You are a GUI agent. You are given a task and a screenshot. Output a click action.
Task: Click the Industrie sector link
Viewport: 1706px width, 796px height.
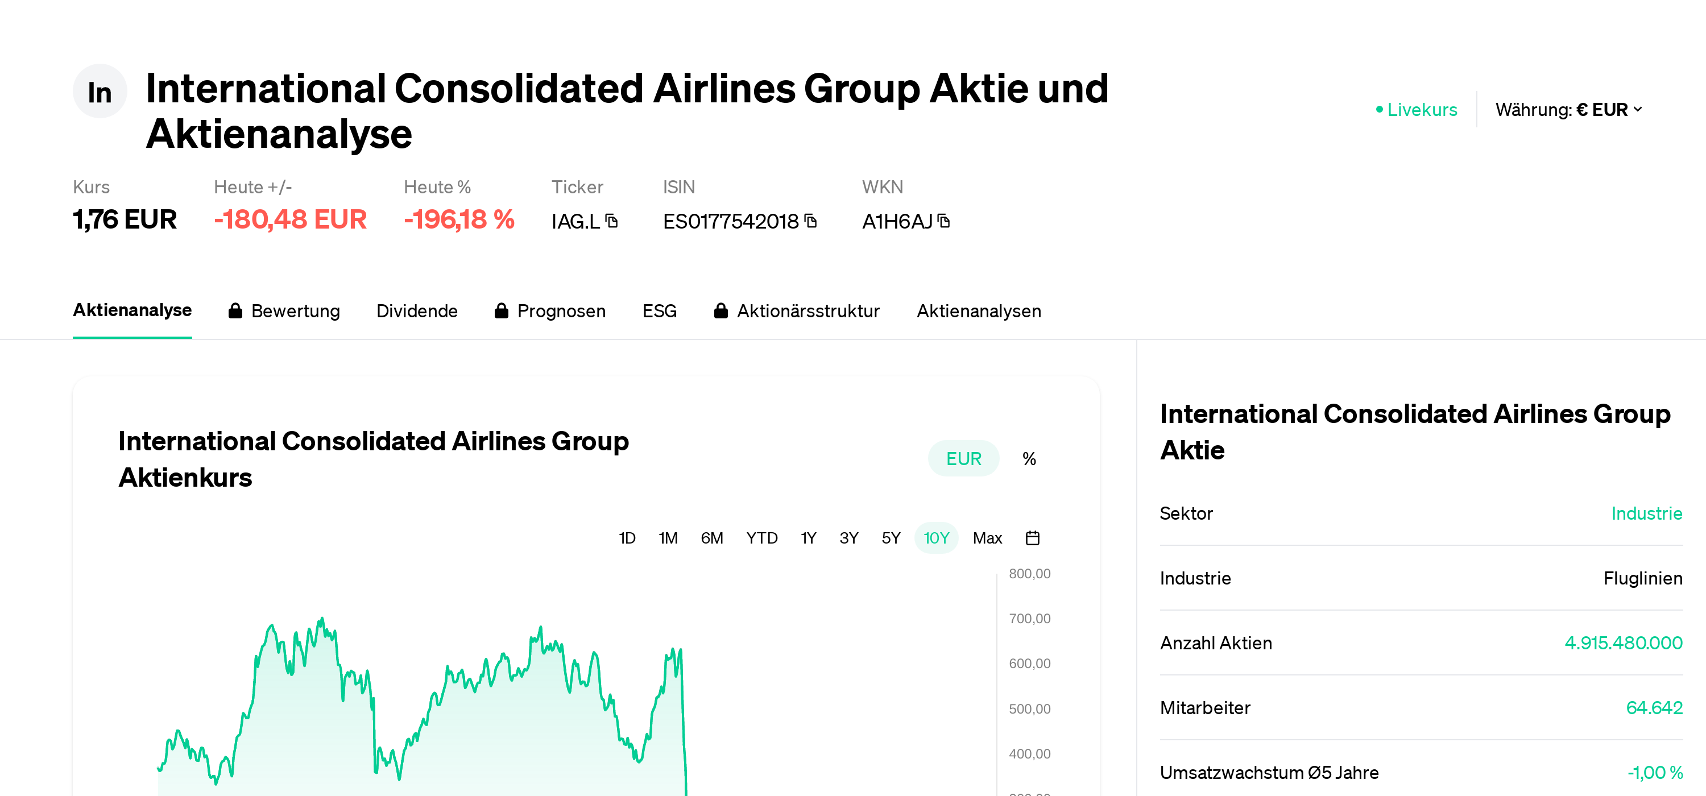(1646, 513)
